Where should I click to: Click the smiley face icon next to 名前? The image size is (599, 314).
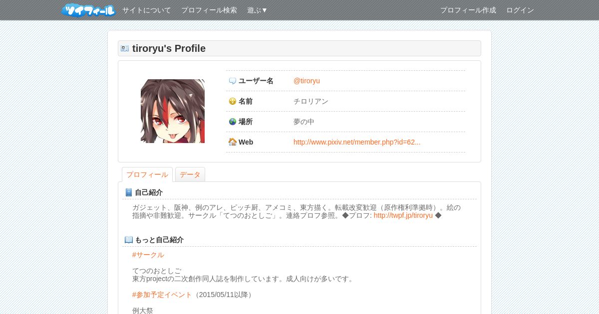(x=233, y=101)
